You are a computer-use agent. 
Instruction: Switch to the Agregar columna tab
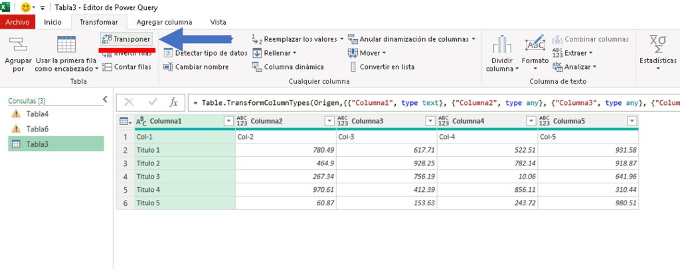click(165, 22)
